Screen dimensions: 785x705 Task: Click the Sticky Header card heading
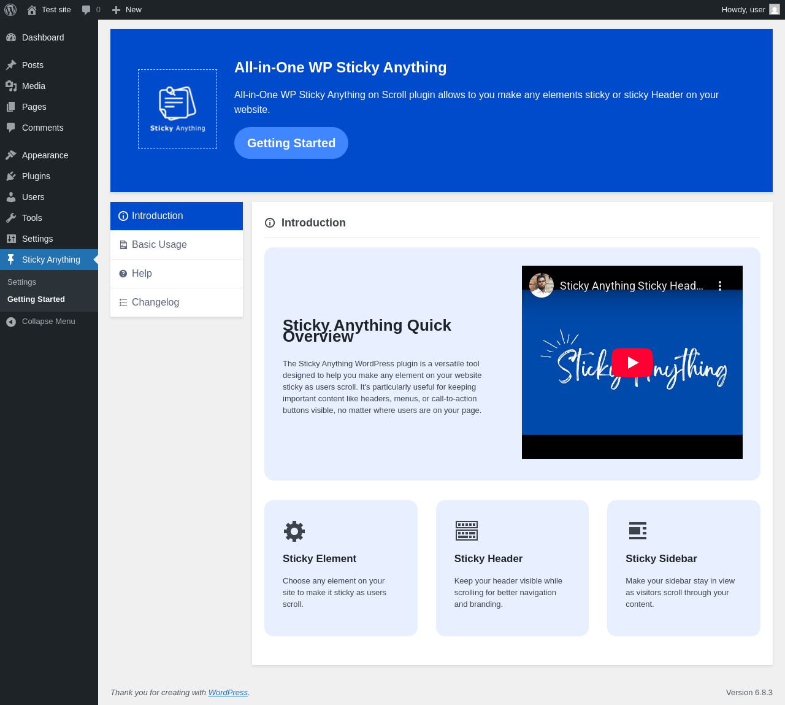click(488, 559)
